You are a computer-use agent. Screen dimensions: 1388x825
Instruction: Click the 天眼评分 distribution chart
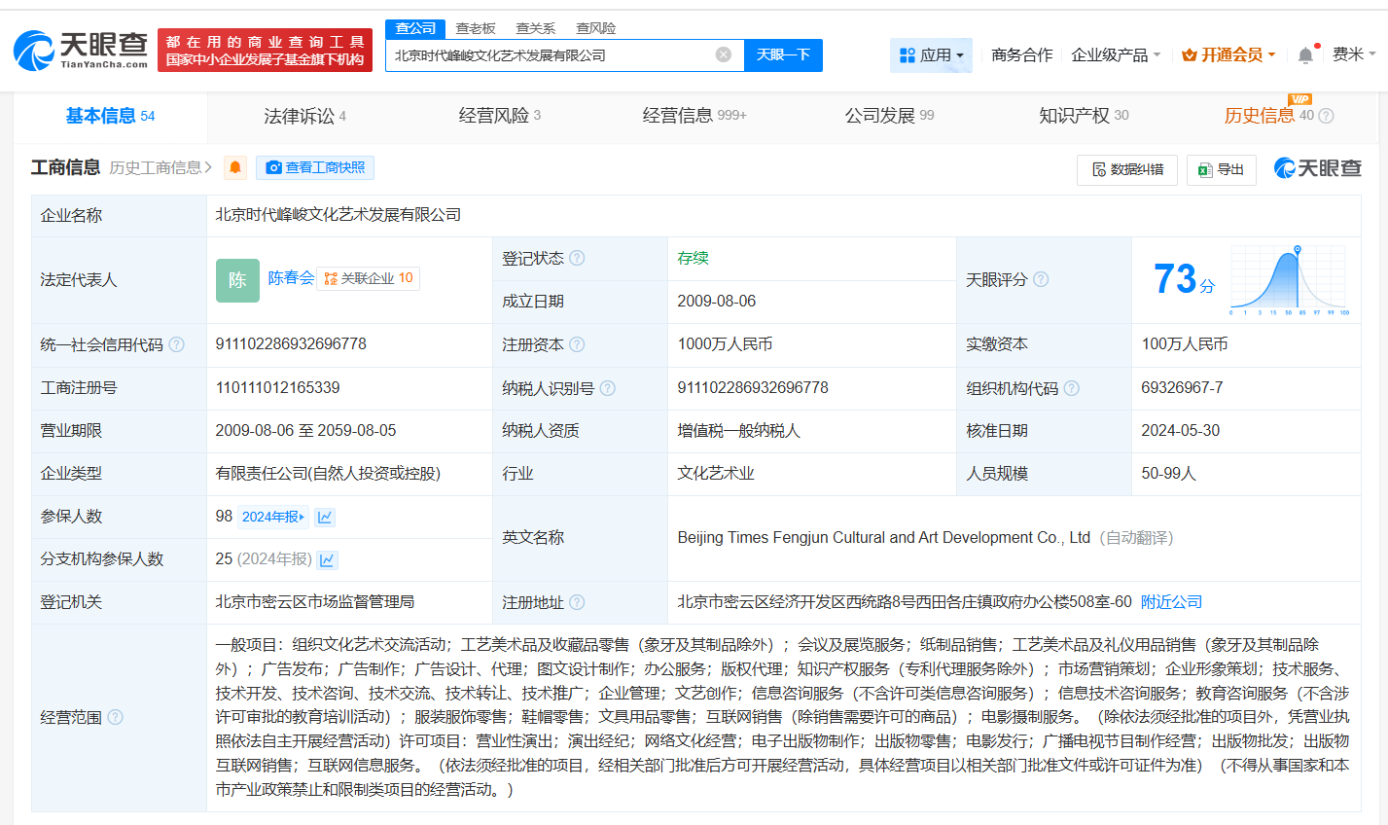[1289, 281]
